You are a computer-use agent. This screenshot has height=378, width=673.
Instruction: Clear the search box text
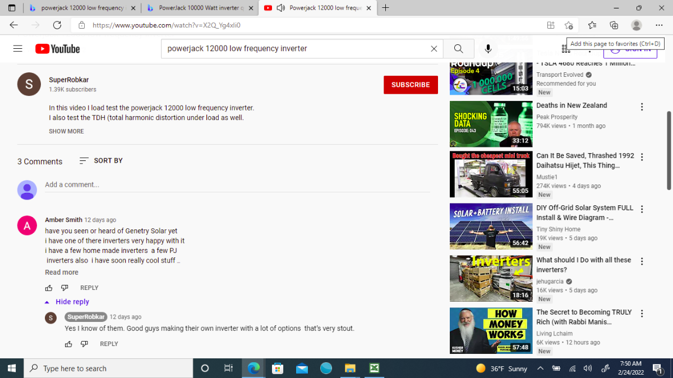point(434,49)
